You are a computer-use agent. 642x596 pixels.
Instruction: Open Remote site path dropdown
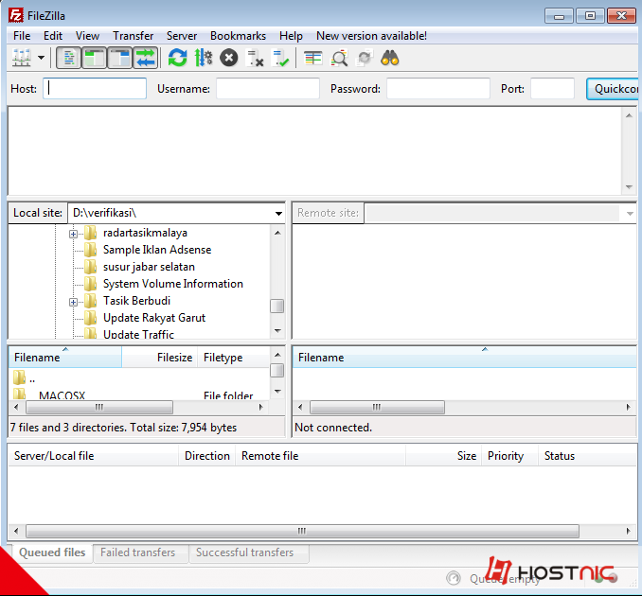click(x=630, y=213)
